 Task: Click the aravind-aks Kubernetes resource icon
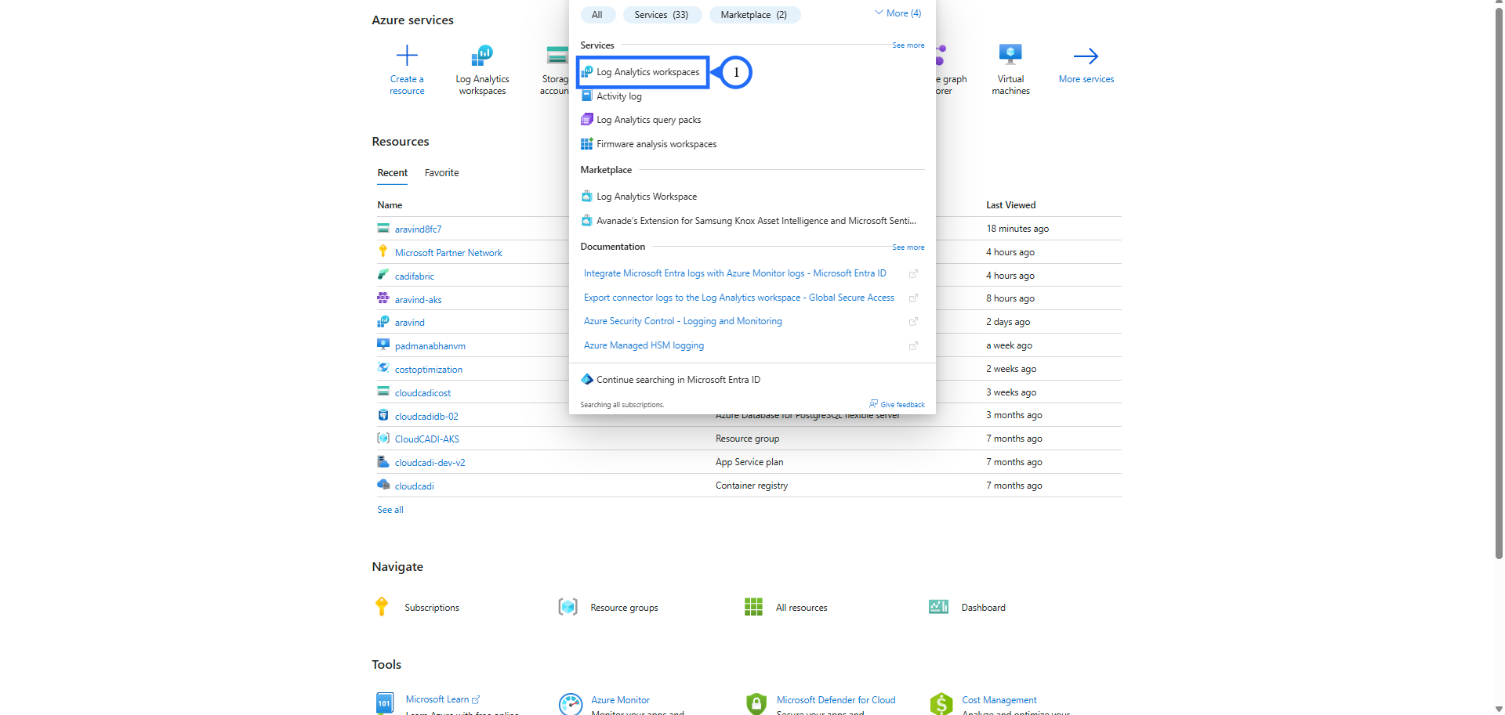click(383, 298)
